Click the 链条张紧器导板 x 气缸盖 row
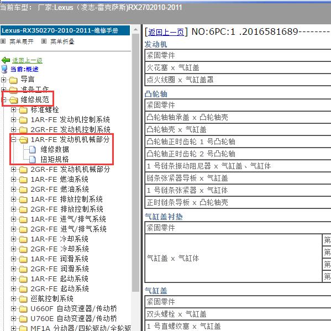This screenshot has height=331, width=331. 238,178
